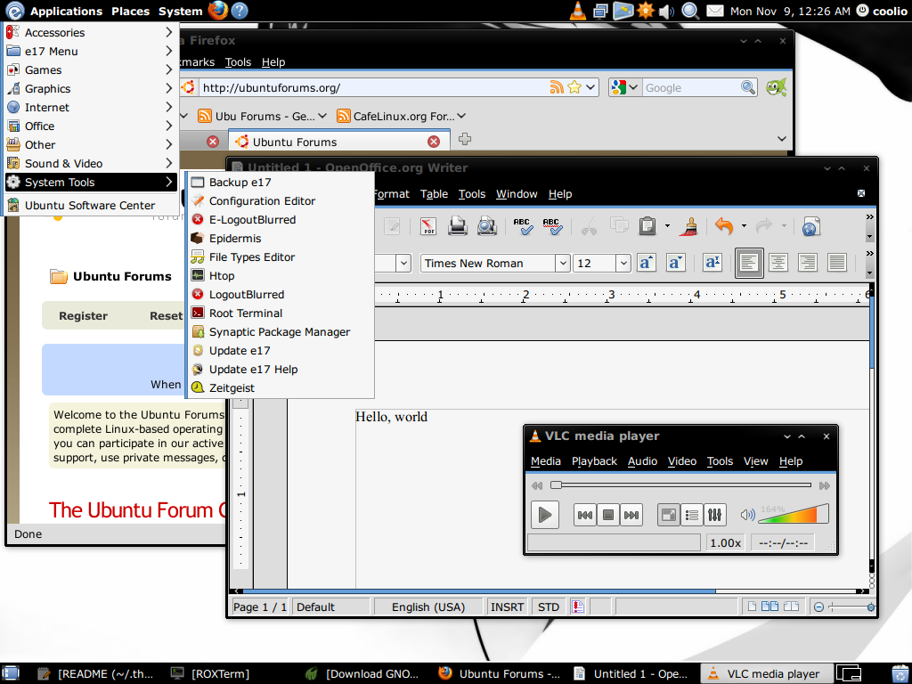This screenshot has width=912, height=684.
Task: Toggle Align Left in Writer
Action: 748,263
